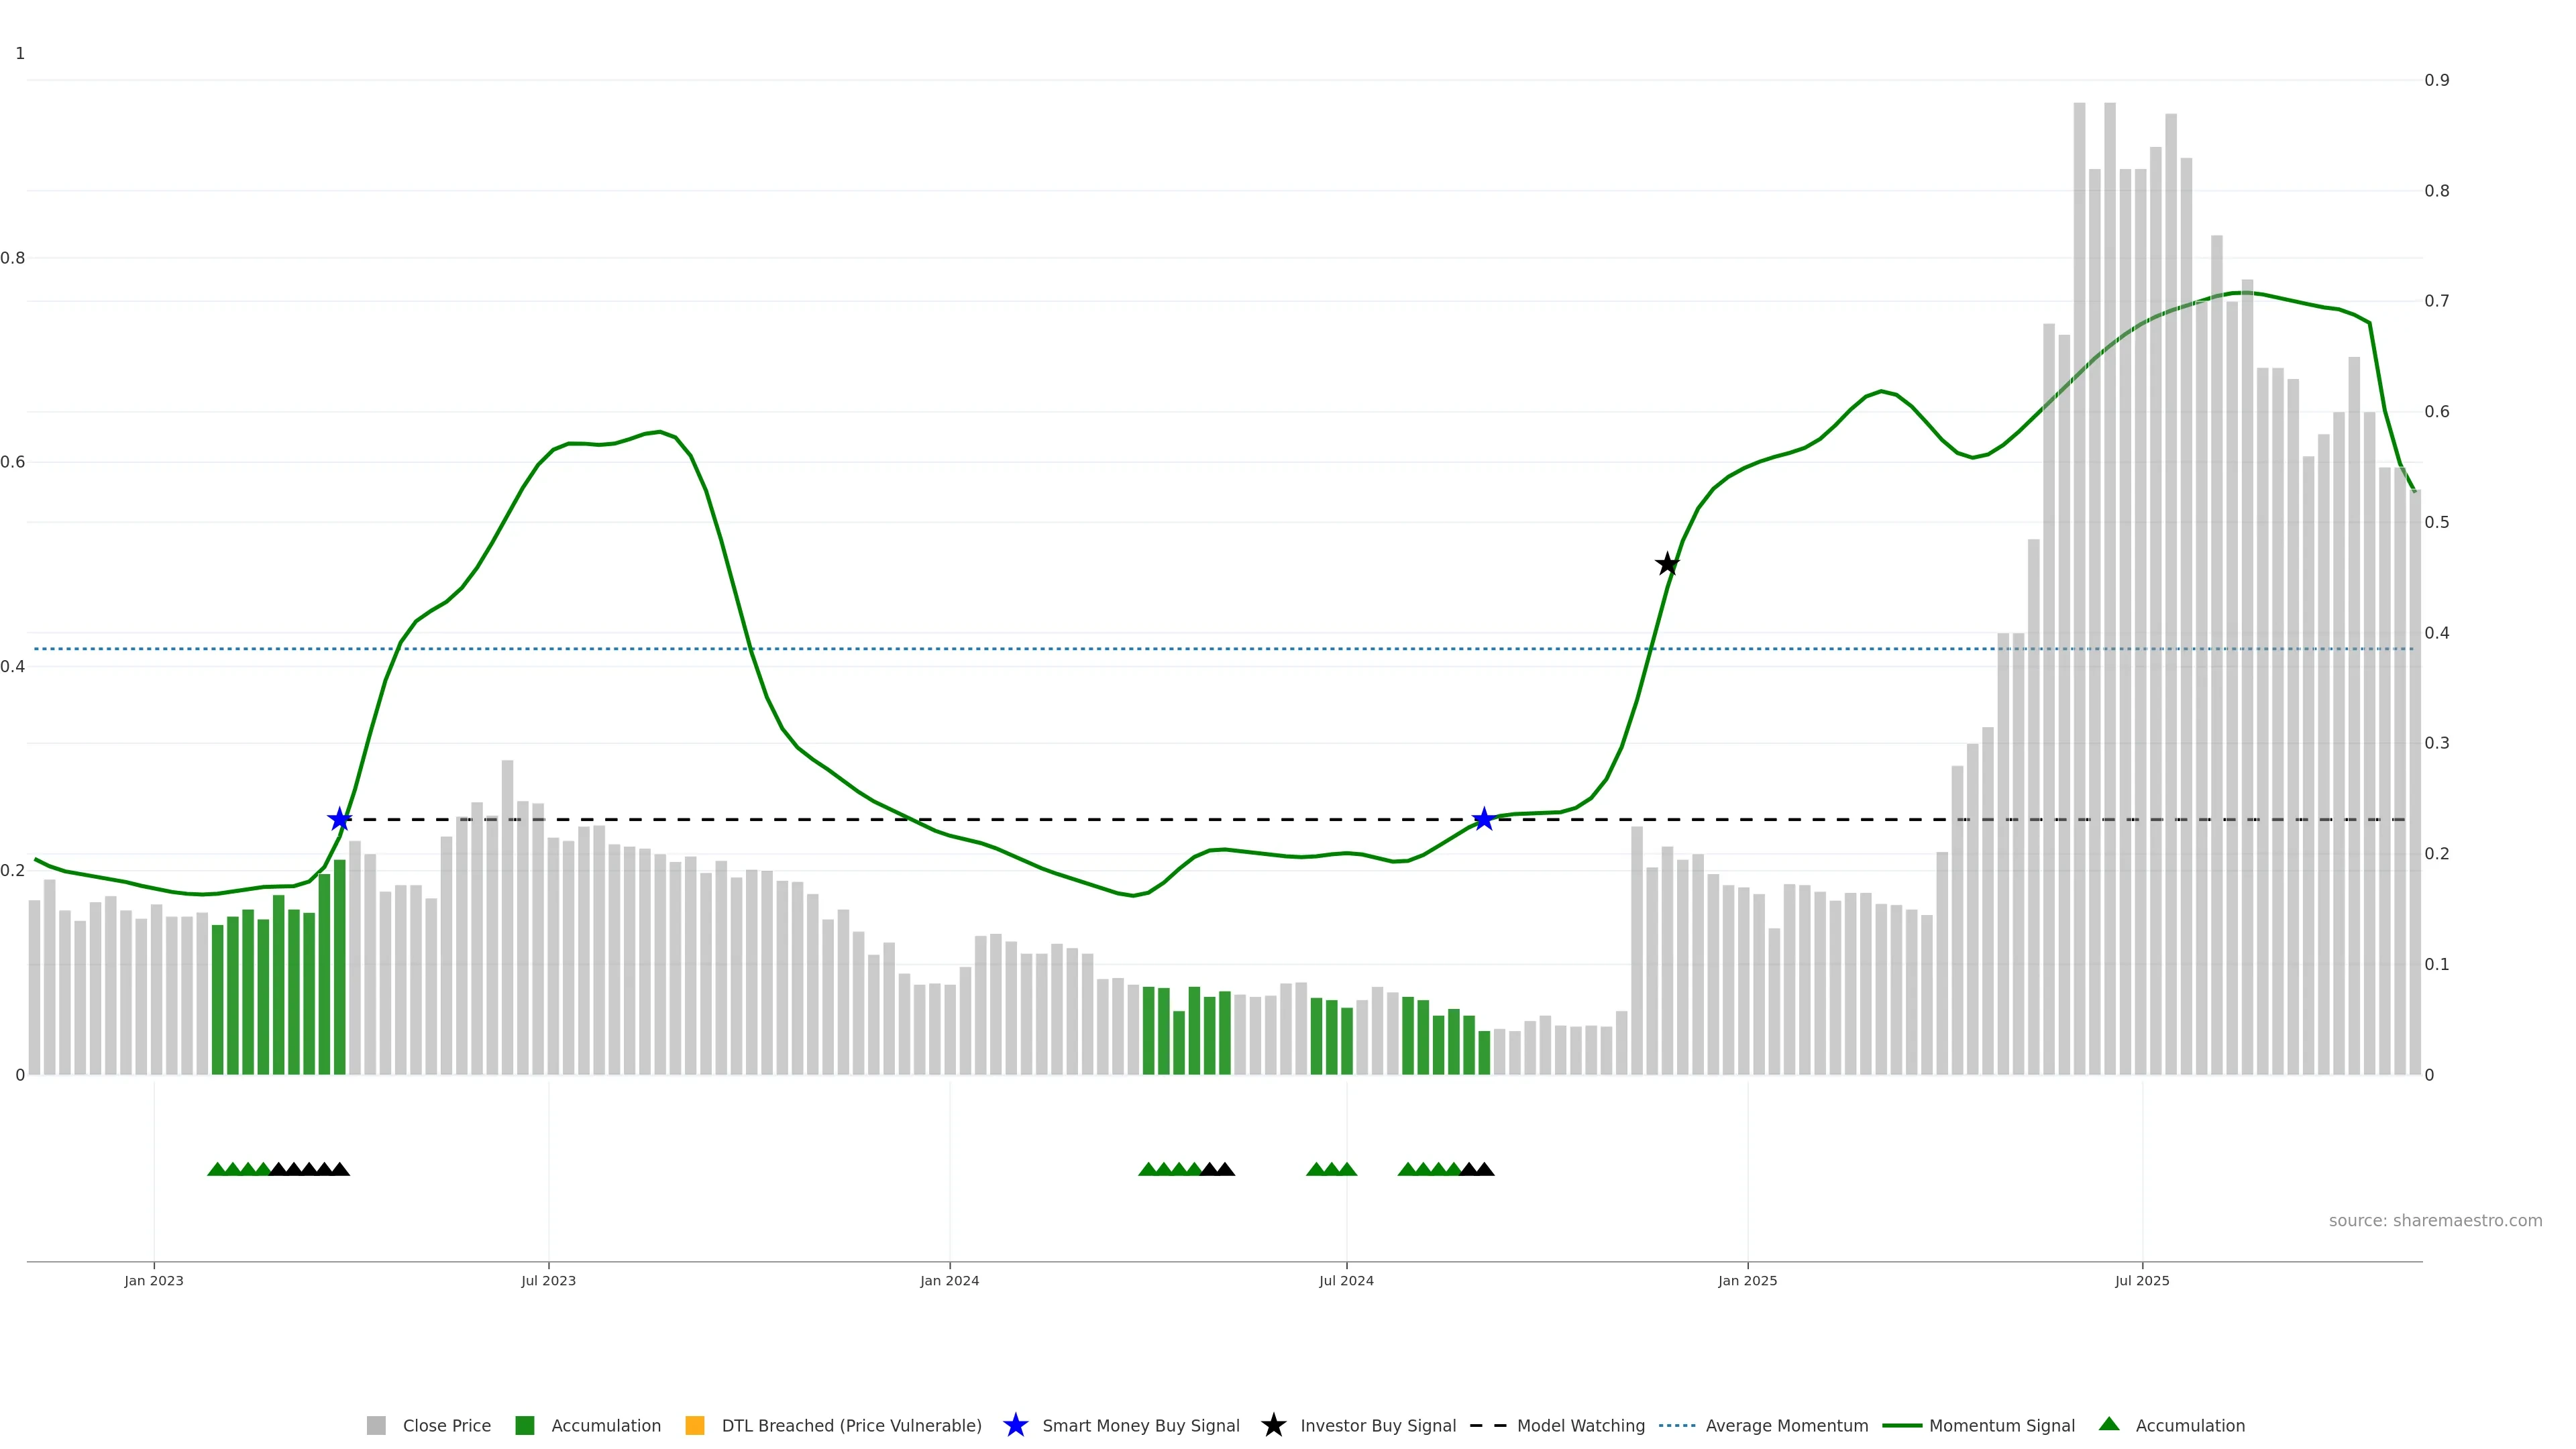Click the Smart Money Buy Signal legend text

(x=1140, y=1425)
